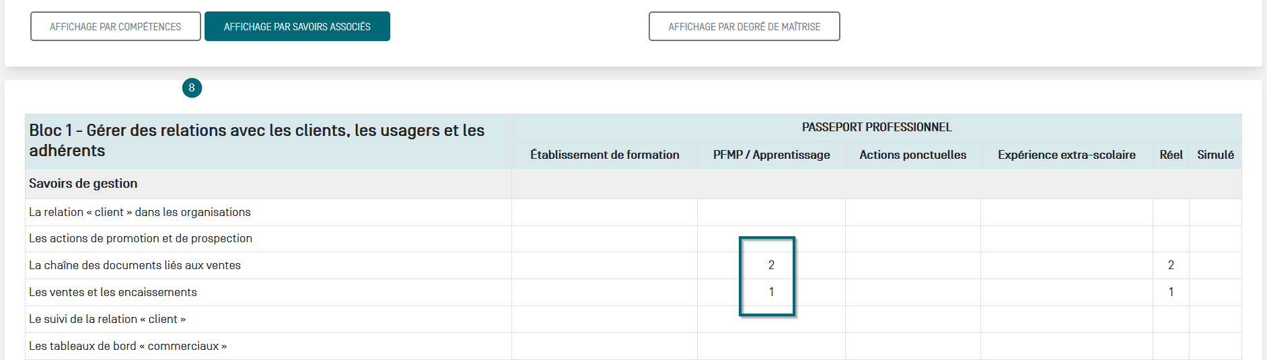Open Affichage par degré de maîtrise
Viewport: 1267px width, 360px height.
point(744,27)
